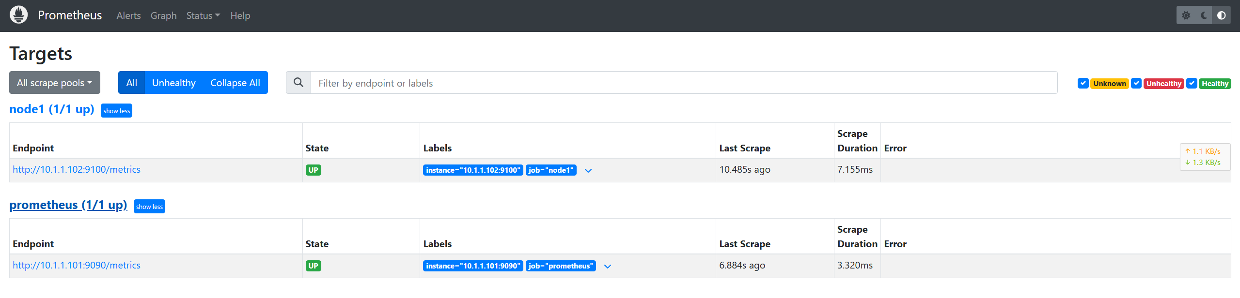Click the Prometheus flame logo
Image resolution: width=1240 pixels, height=298 pixels.
(x=19, y=15)
